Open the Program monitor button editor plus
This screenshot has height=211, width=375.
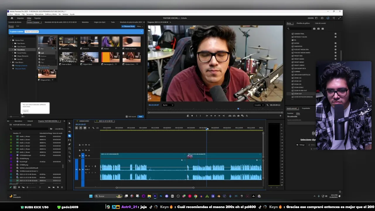(280, 116)
